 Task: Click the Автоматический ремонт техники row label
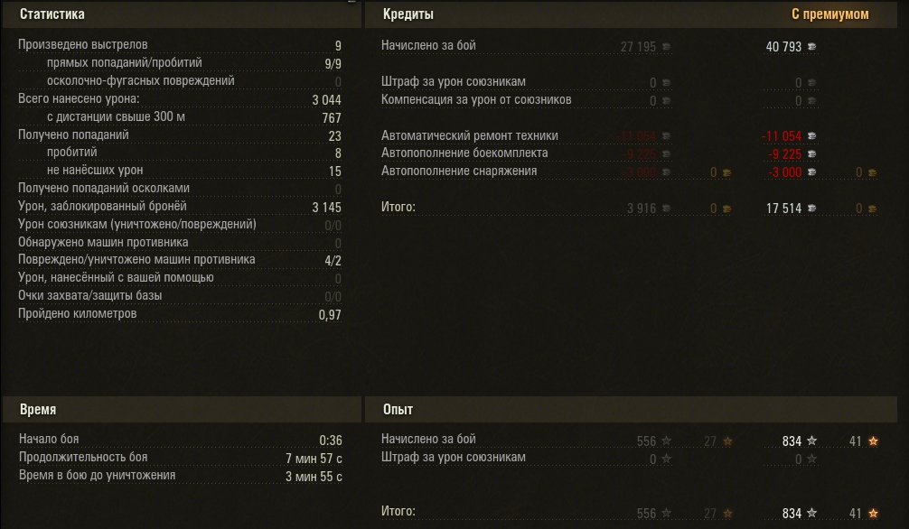point(469,135)
